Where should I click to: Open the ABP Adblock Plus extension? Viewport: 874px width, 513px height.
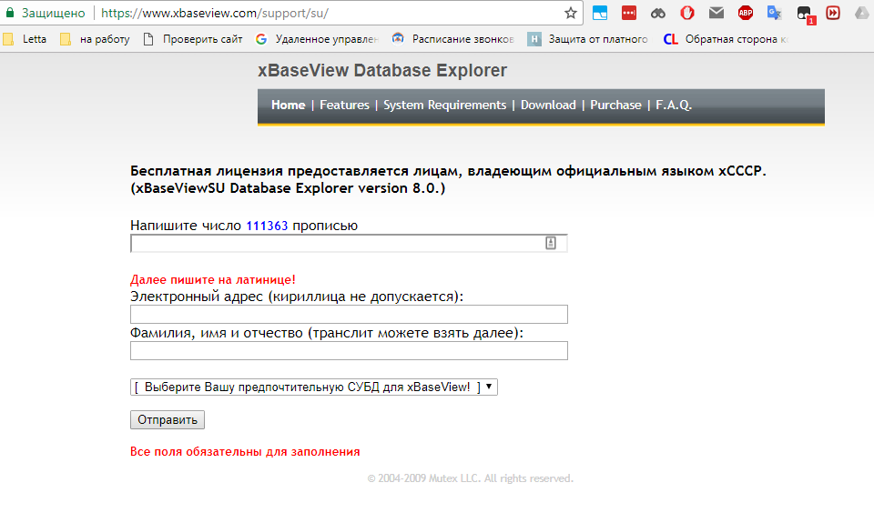tap(746, 13)
